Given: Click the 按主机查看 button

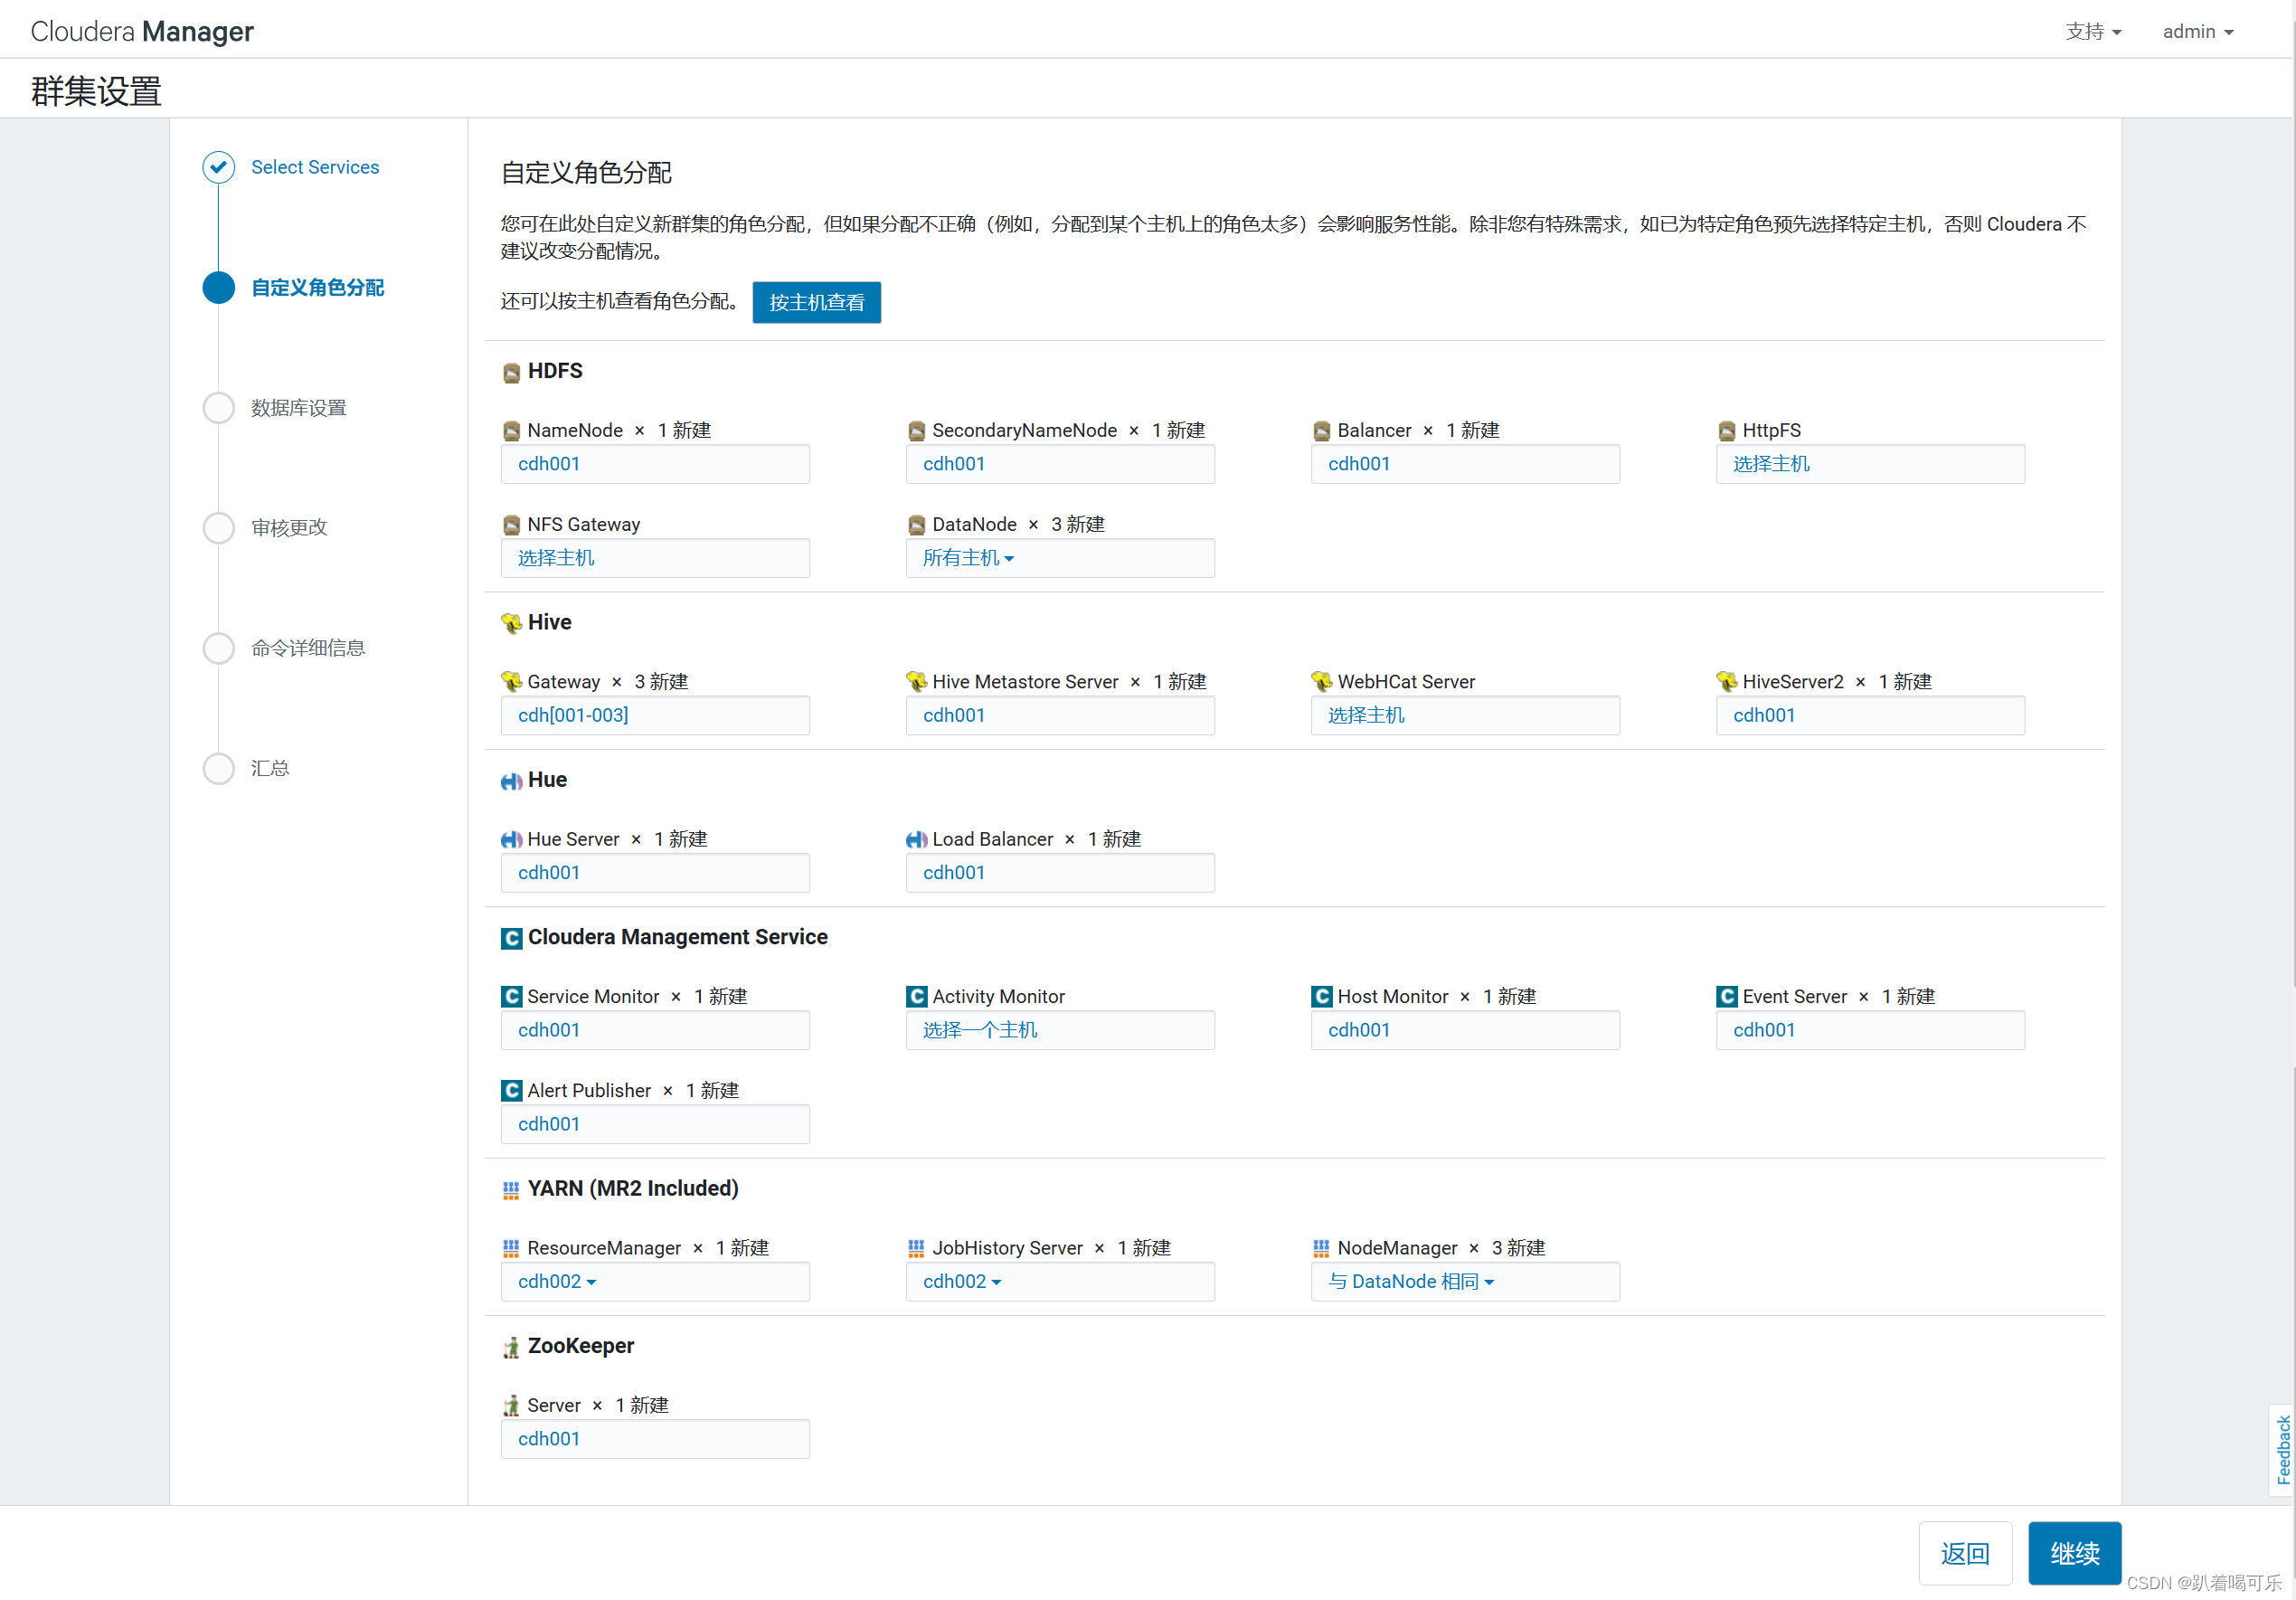Looking at the screenshot, I should [x=816, y=302].
